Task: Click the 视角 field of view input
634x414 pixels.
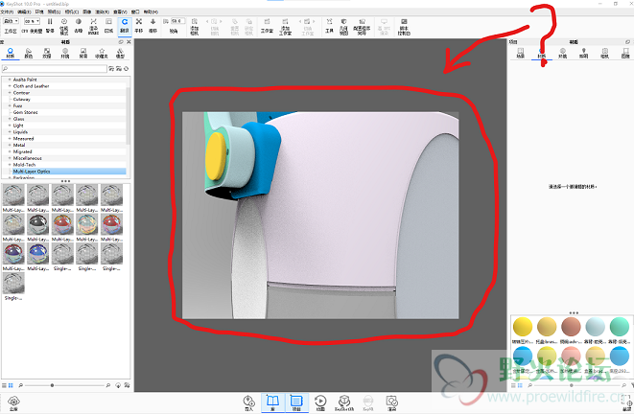Action: 178,21
